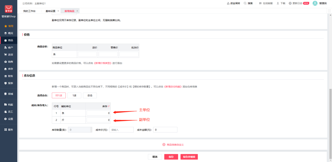Select the 总仓 warehouse
Image resolution: width=332 pixels, height=162 pixels.
point(90,96)
